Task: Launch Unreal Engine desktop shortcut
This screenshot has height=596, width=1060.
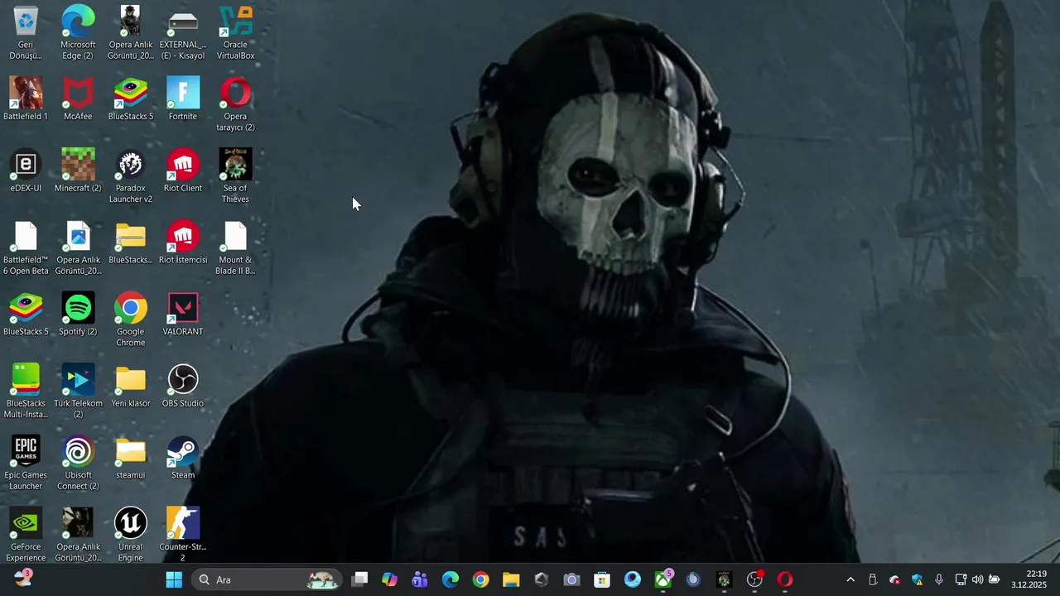Action: click(x=130, y=535)
